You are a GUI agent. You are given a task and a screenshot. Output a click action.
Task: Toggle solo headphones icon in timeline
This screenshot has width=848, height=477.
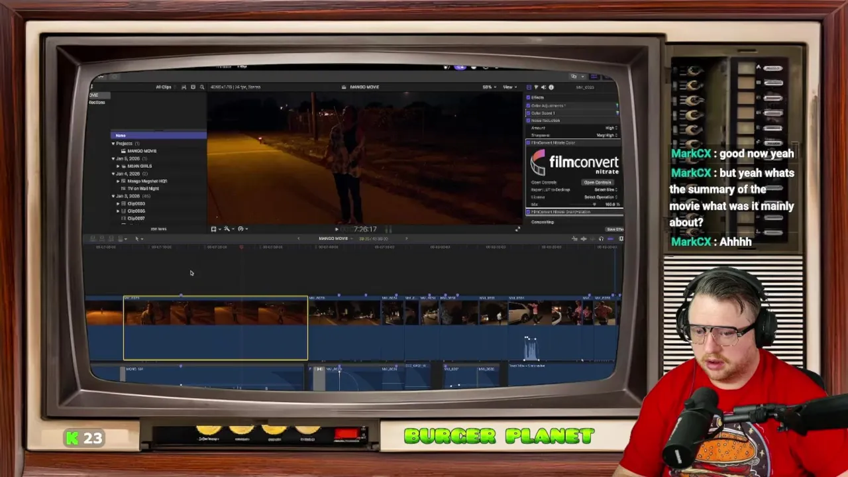[601, 238]
